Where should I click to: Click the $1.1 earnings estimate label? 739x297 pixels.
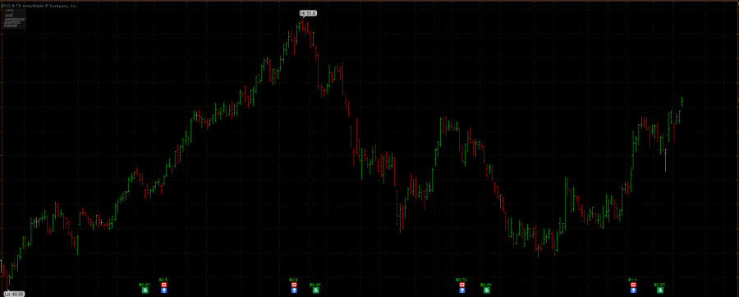pyautogui.click(x=633, y=280)
